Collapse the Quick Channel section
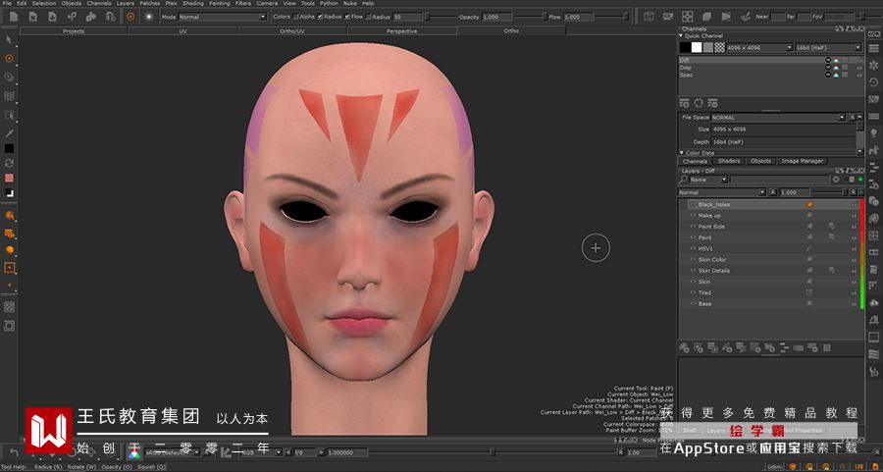This screenshot has height=472, width=883. (680, 35)
